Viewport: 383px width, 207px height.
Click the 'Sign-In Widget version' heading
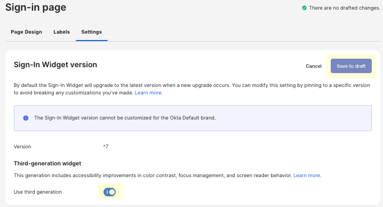pyautogui.click(x=55, y=65)
